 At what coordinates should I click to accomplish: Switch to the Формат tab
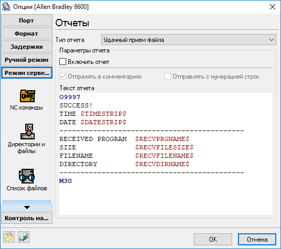[27, 34]
